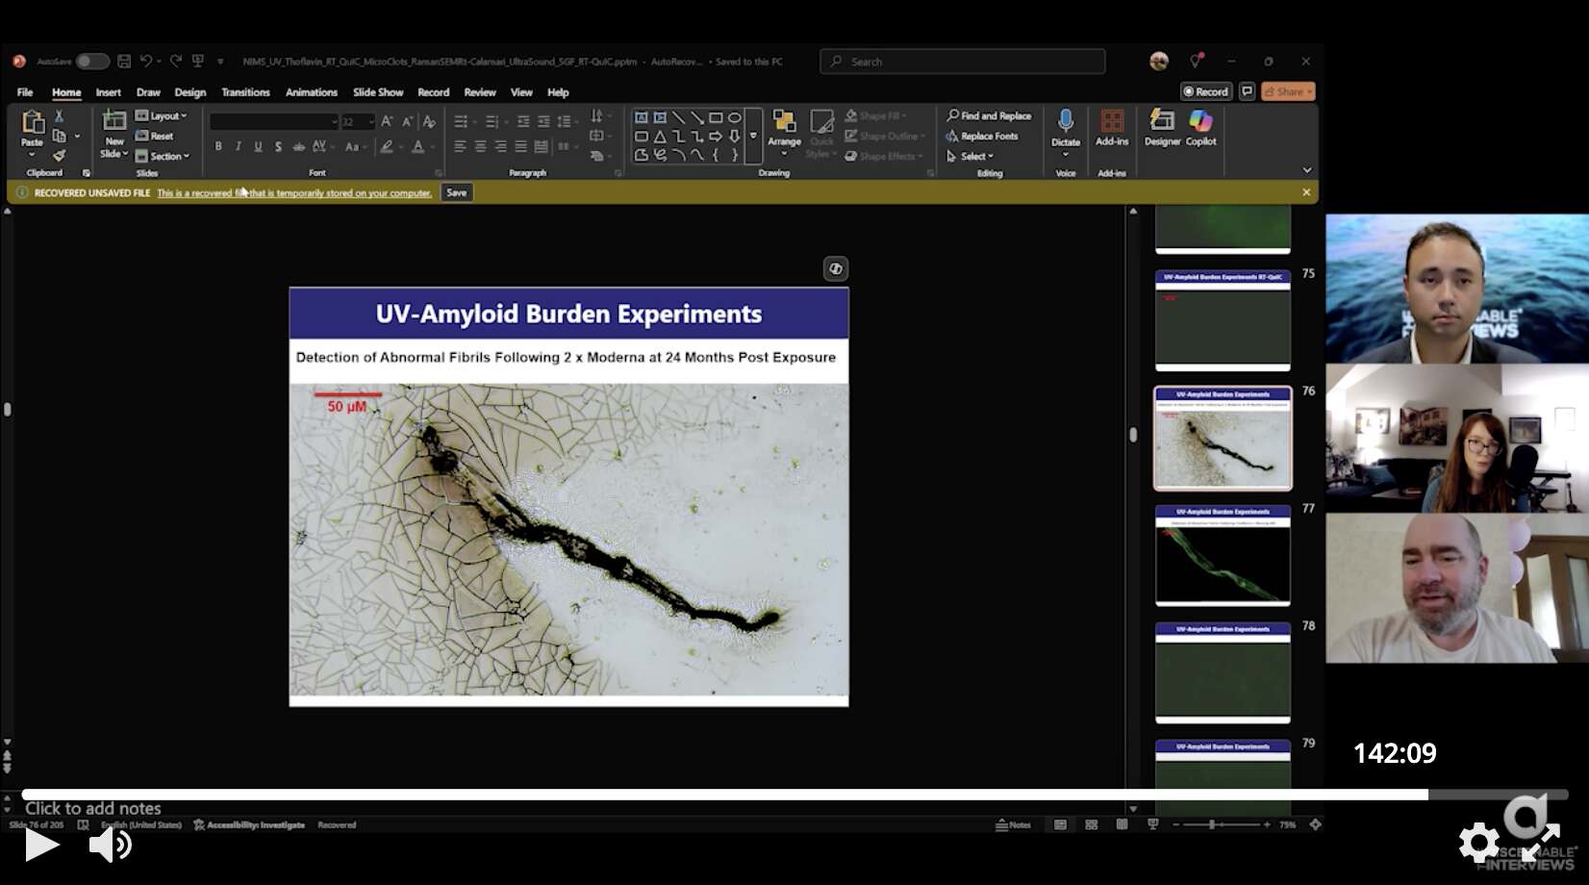Toggle Italic formatting
The height and width of the screenshot is (885, 1589).
click(238, 146)
